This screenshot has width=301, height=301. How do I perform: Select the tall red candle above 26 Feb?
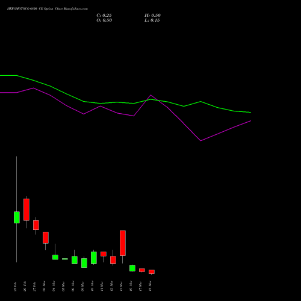tap(26, 209)
